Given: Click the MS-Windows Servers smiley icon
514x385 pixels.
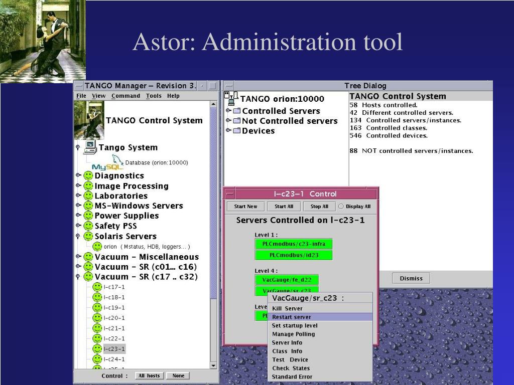Looking at the screenshot, I should point(88,206).
